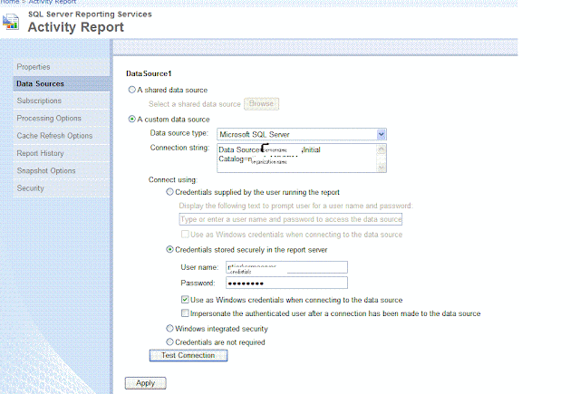Click the Apply button
This screenshot has width=580, height=394.
tap(145, 383)
